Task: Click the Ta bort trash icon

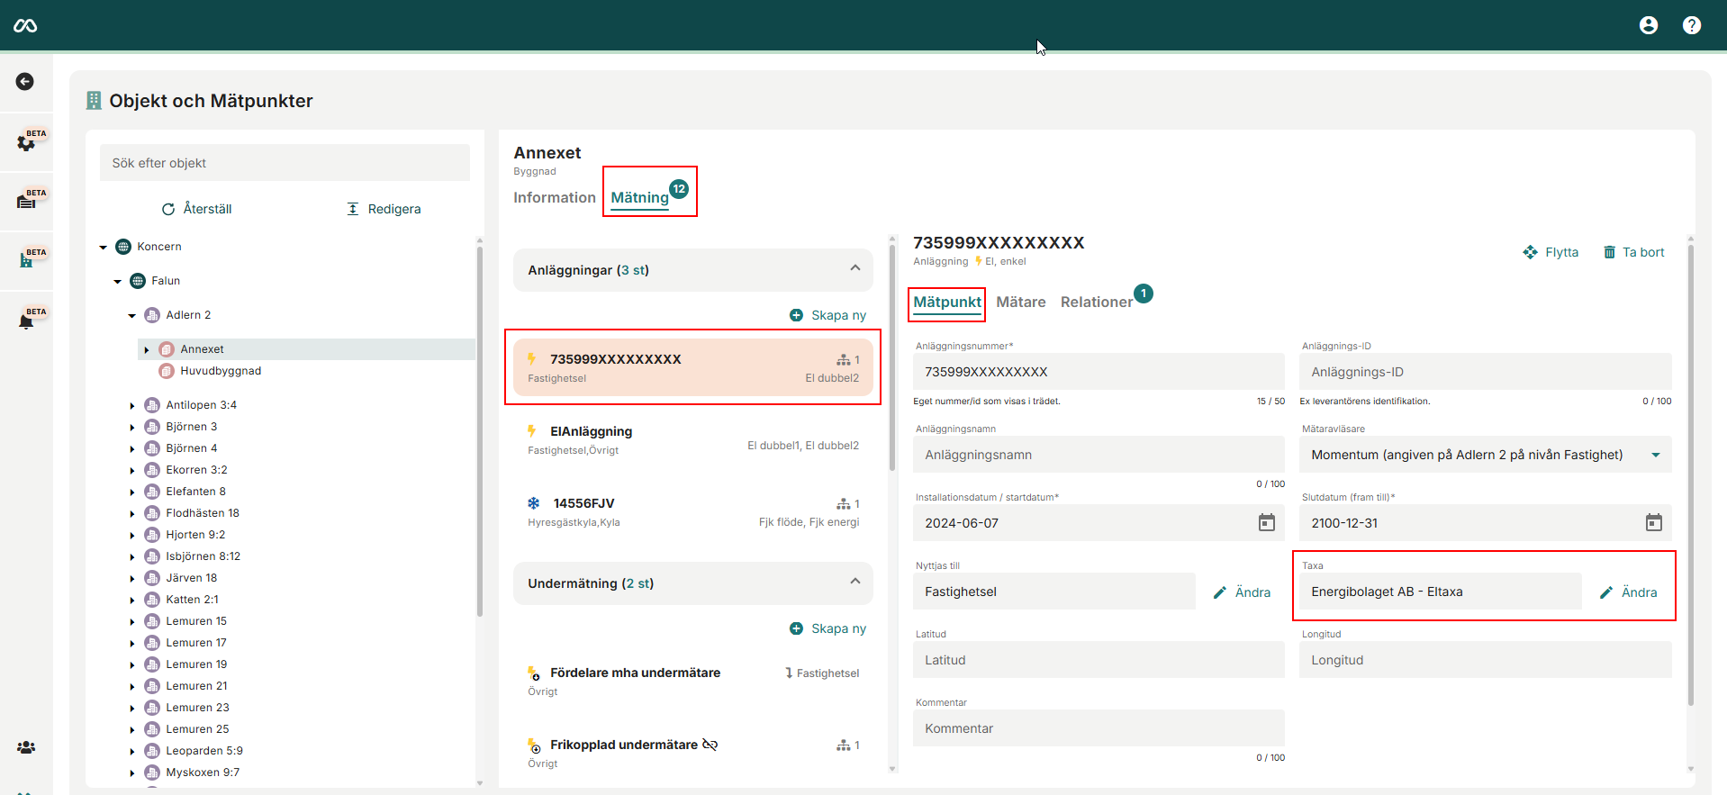Action: 1609,252
